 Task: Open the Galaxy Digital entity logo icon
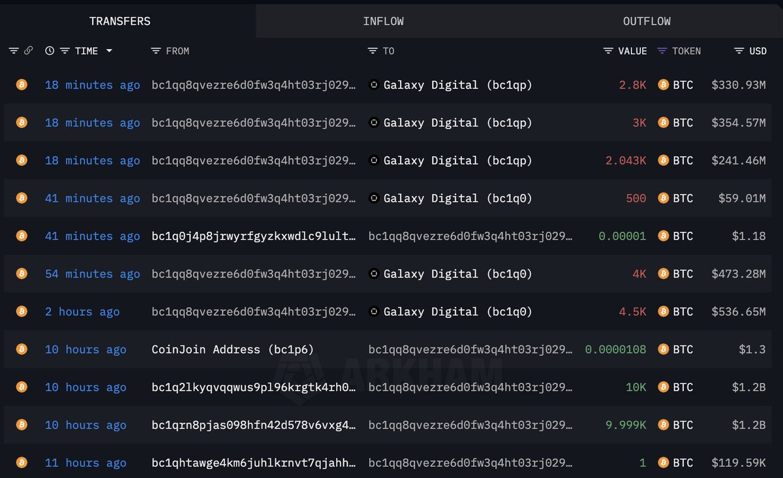pos(375,85)
